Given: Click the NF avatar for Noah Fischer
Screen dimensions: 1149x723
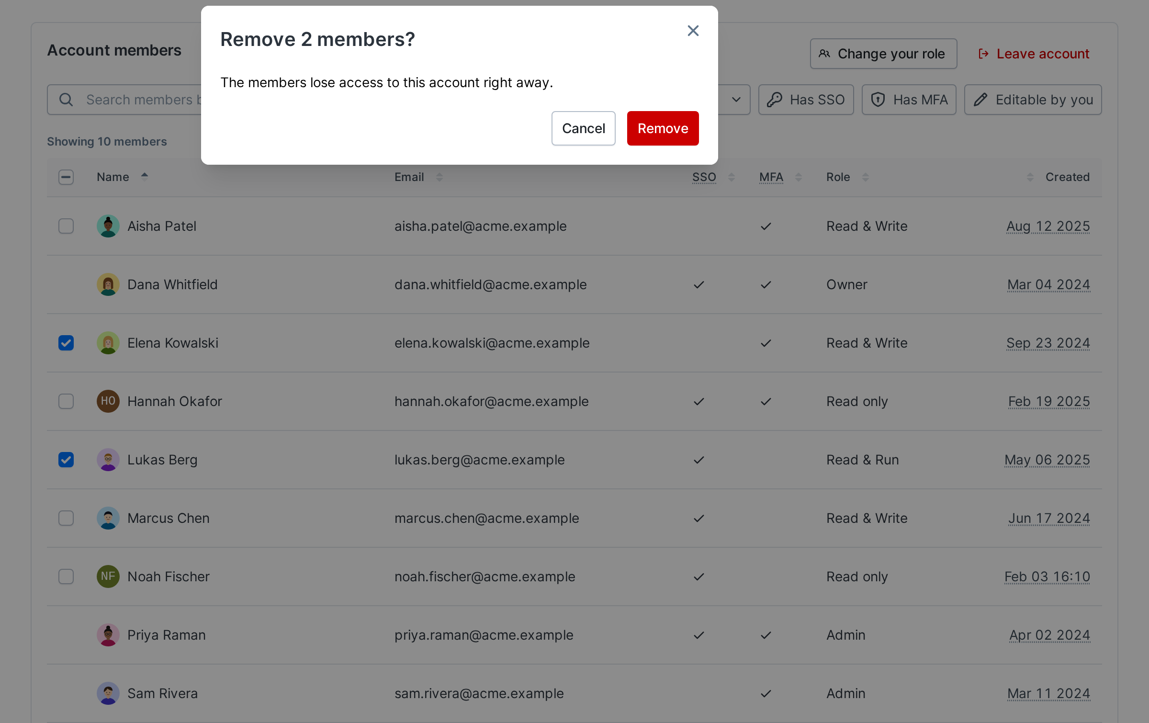Looking at the screenshot, I should [108, 576].
